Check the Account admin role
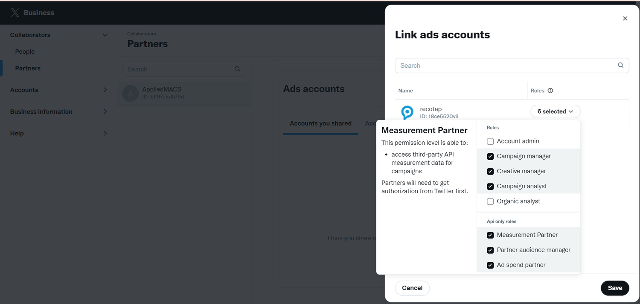This screenshot has height=304, width=640. pyautogui.click(x=490, y=141)
